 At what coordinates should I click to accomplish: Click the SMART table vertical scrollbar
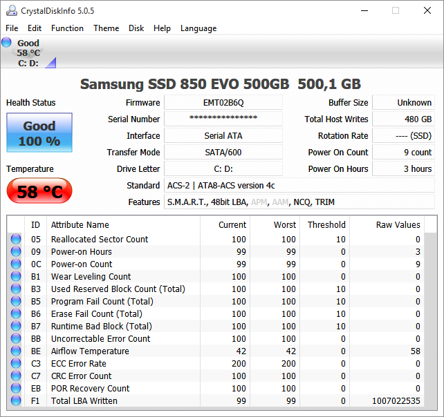point(430,320)
